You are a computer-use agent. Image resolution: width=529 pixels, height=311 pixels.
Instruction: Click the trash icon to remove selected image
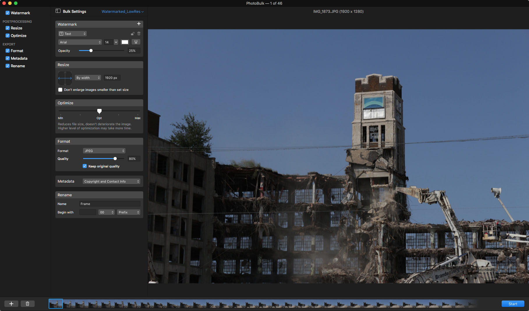coord(28,303)
